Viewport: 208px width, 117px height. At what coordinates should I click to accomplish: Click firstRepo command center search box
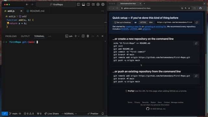56,5
